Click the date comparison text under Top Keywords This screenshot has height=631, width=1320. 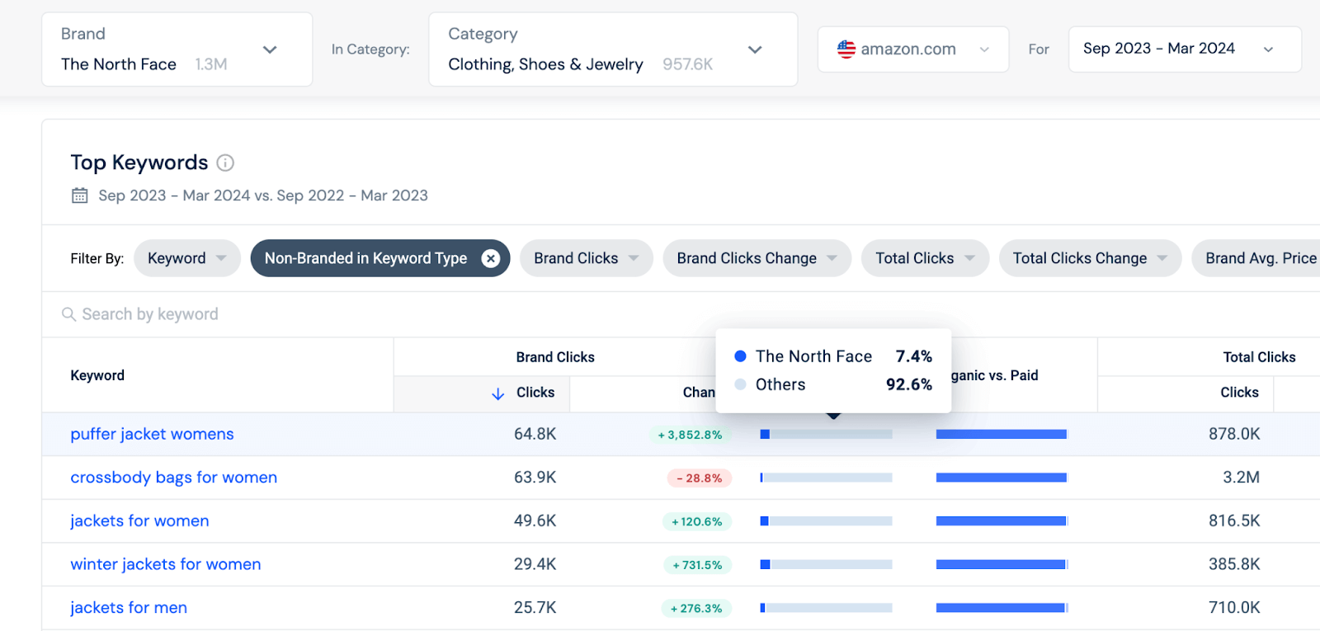coord(263,195)
